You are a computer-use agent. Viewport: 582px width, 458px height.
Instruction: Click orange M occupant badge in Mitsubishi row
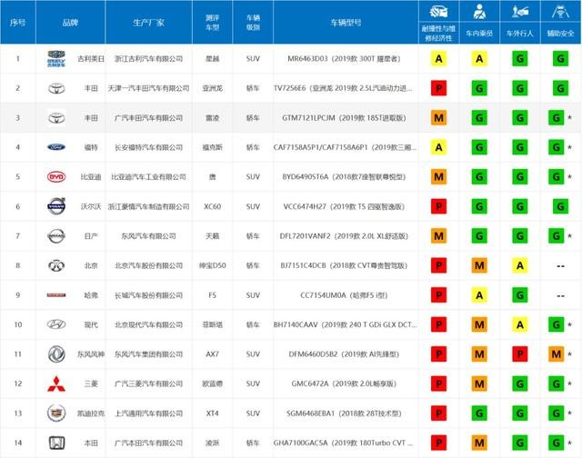tap(479, 383)
